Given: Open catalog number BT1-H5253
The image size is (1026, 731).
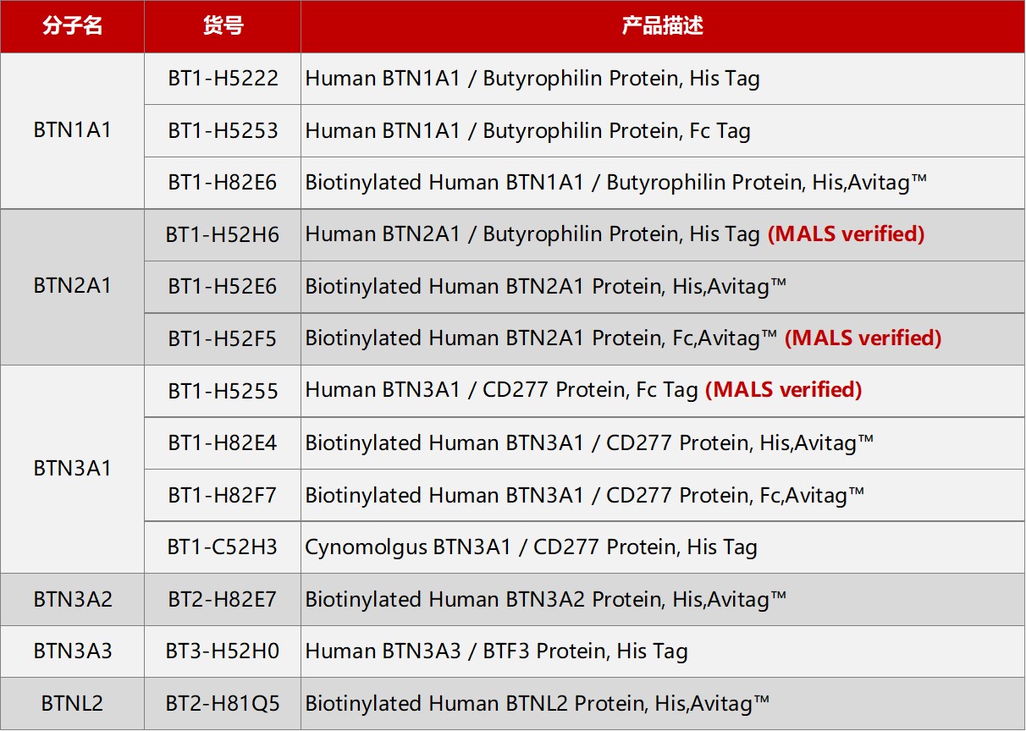Looking at the screenshot, I should click(x=223, y=131).
